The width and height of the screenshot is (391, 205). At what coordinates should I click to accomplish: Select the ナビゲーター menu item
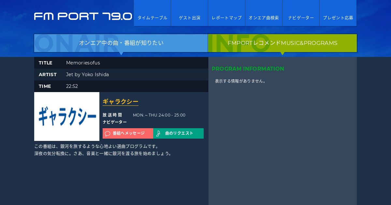coord(301,13)
